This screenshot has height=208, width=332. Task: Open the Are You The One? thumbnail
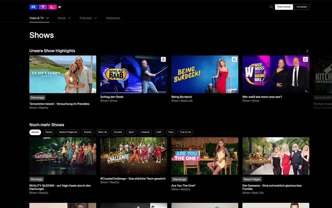coord(205,156)
